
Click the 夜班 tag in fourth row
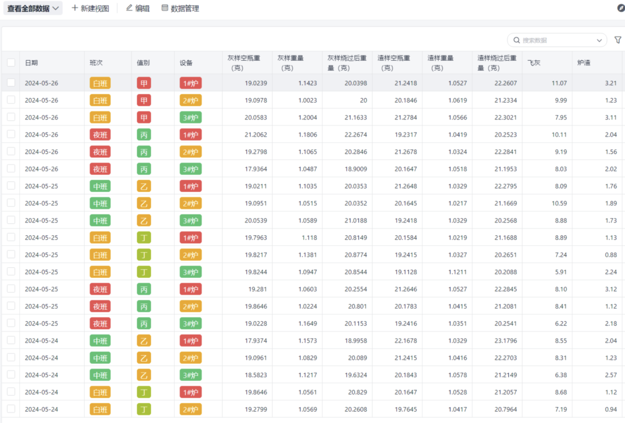(100, 135)
